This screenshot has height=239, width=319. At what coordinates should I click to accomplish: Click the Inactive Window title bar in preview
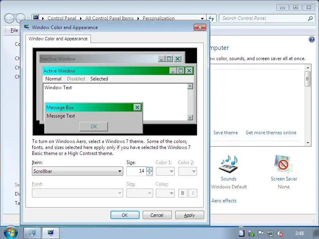(x=98, y=59)
